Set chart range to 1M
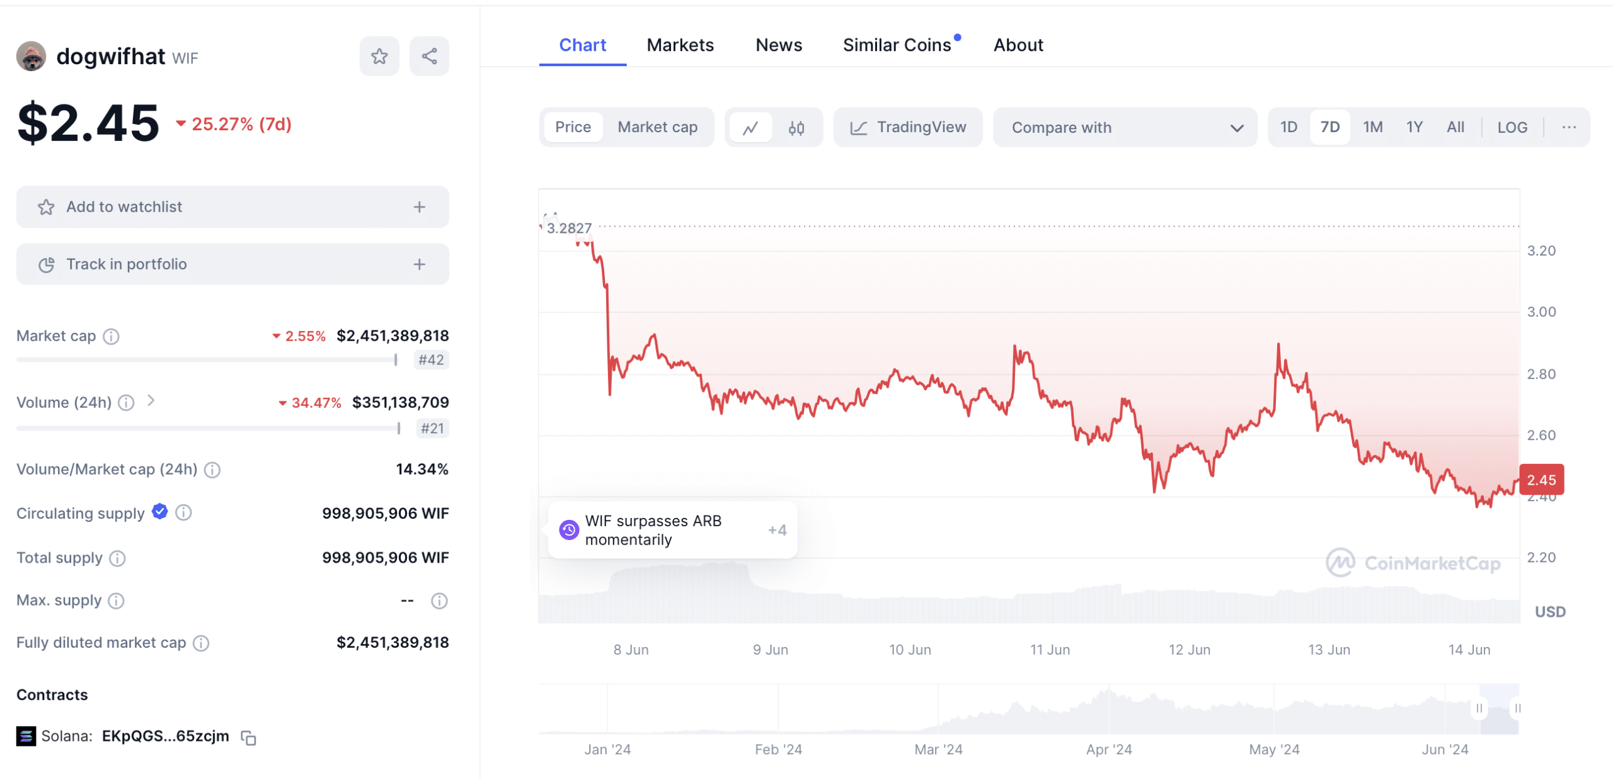 [x=1373, y=127]
